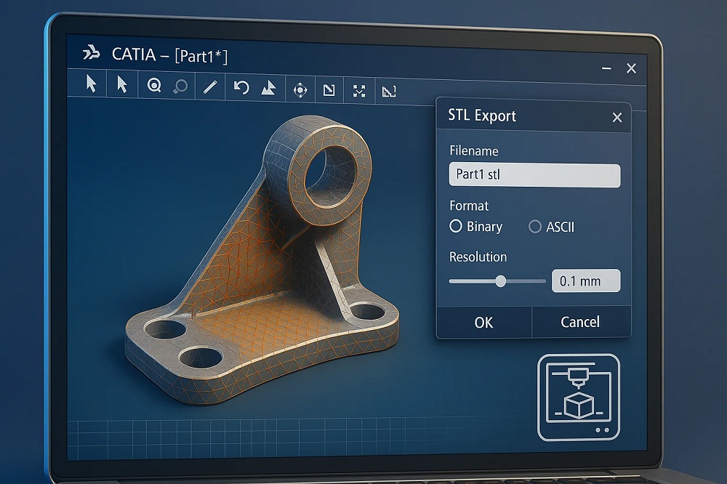Click the stepped chart toolbar icon
The width and height of the screenshot is (727, 484).
(x=388, y=92)
